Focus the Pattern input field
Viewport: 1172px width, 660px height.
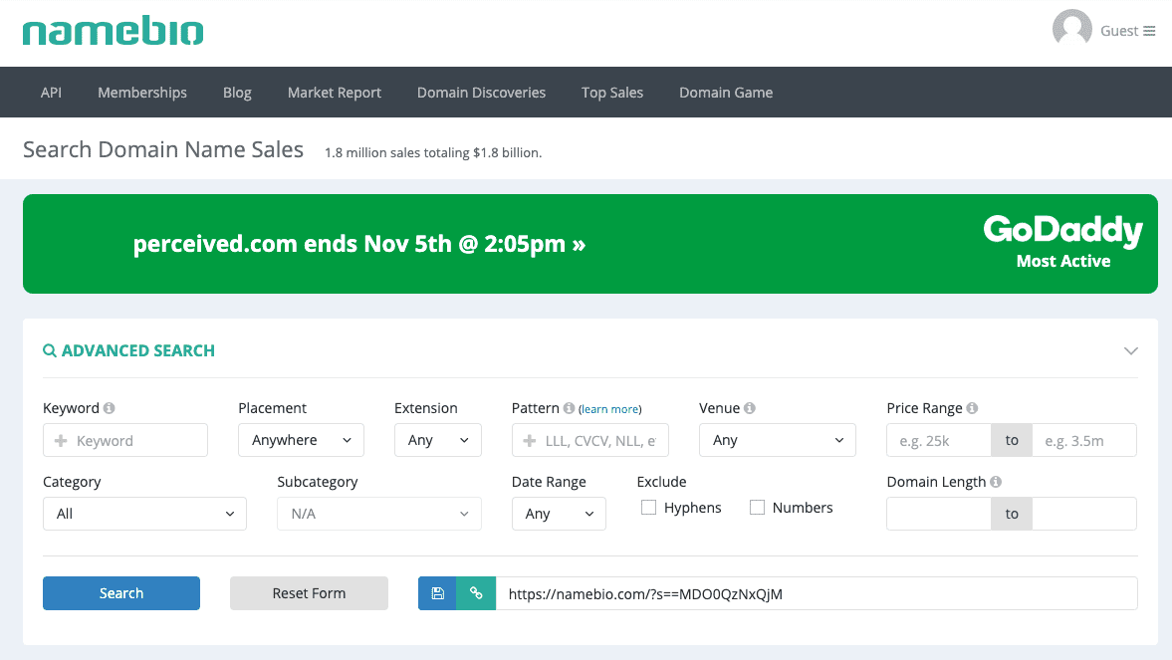pos(590,440)
